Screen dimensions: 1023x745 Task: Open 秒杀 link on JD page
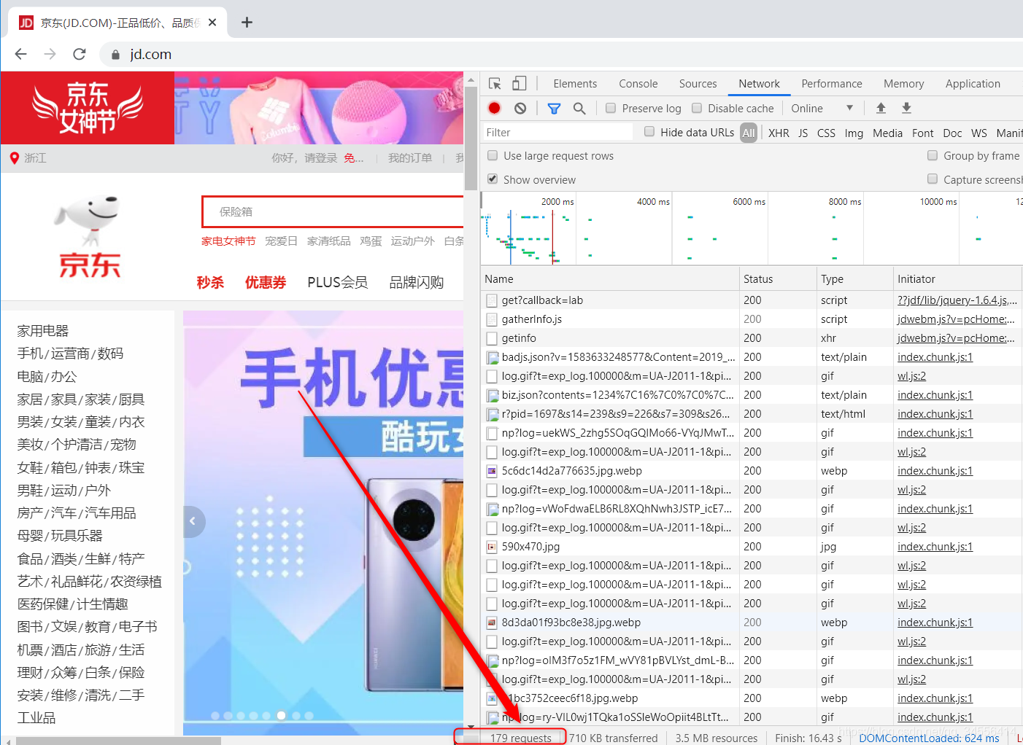[210, 282]
